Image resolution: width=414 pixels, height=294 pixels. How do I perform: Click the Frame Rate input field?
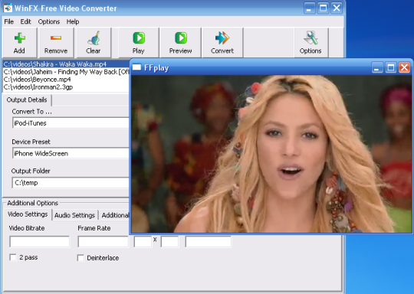pyautogui.click(x=103, y=241)
